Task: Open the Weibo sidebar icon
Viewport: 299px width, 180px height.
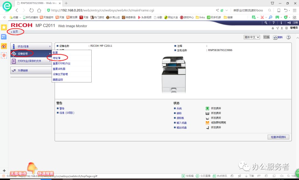Action: 4,46
